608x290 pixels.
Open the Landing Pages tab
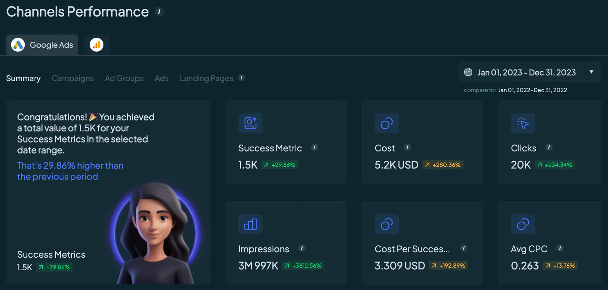(206, 78)
